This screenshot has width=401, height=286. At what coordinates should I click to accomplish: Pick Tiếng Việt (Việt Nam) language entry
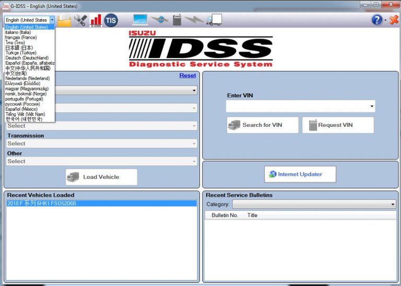25,114
